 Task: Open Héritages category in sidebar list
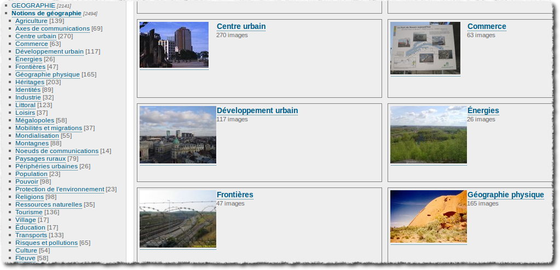coord(30,82)
